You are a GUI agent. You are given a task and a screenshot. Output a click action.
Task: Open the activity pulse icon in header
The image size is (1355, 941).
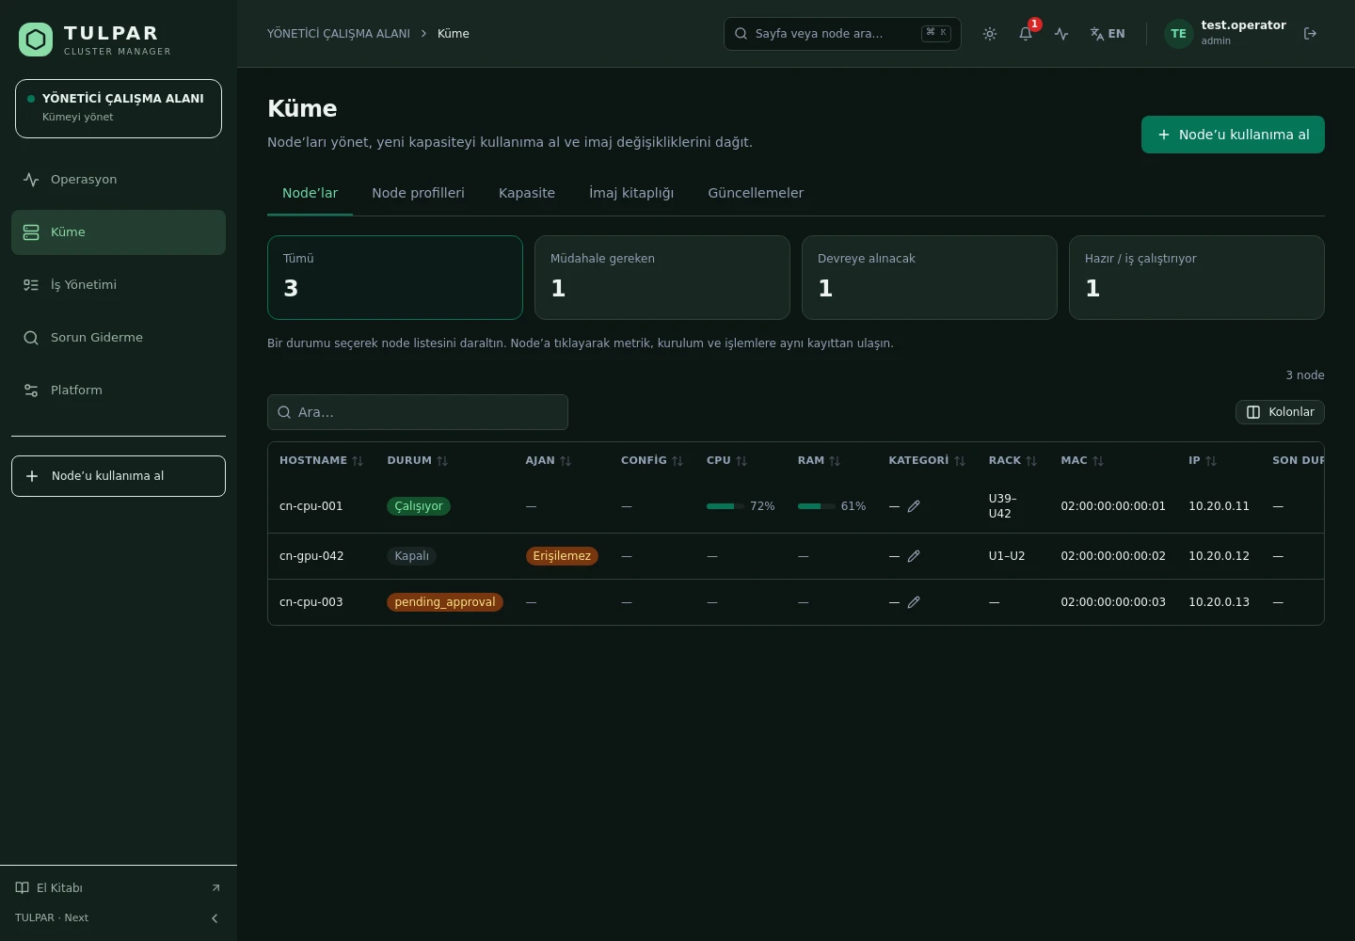(1061, 34)
